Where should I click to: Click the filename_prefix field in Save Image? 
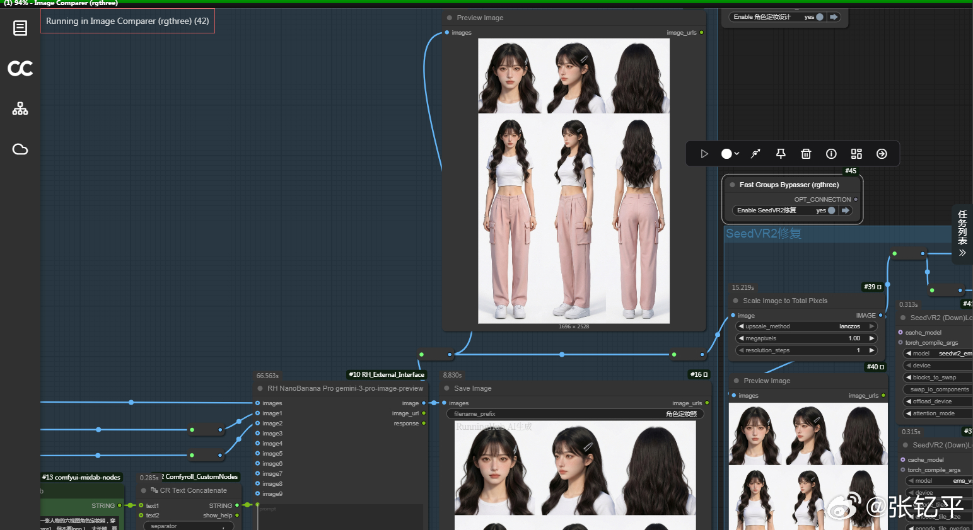tap(575, 414)
